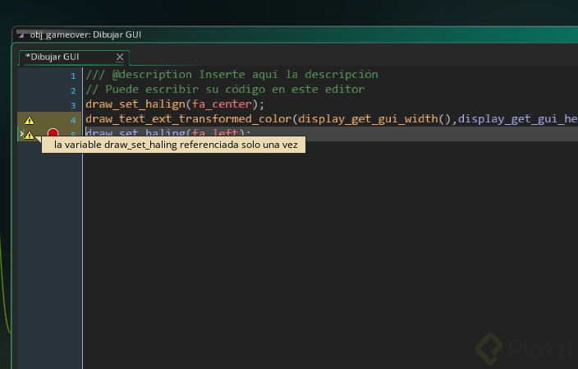Click line number 4 in gutter

[73, 120]
